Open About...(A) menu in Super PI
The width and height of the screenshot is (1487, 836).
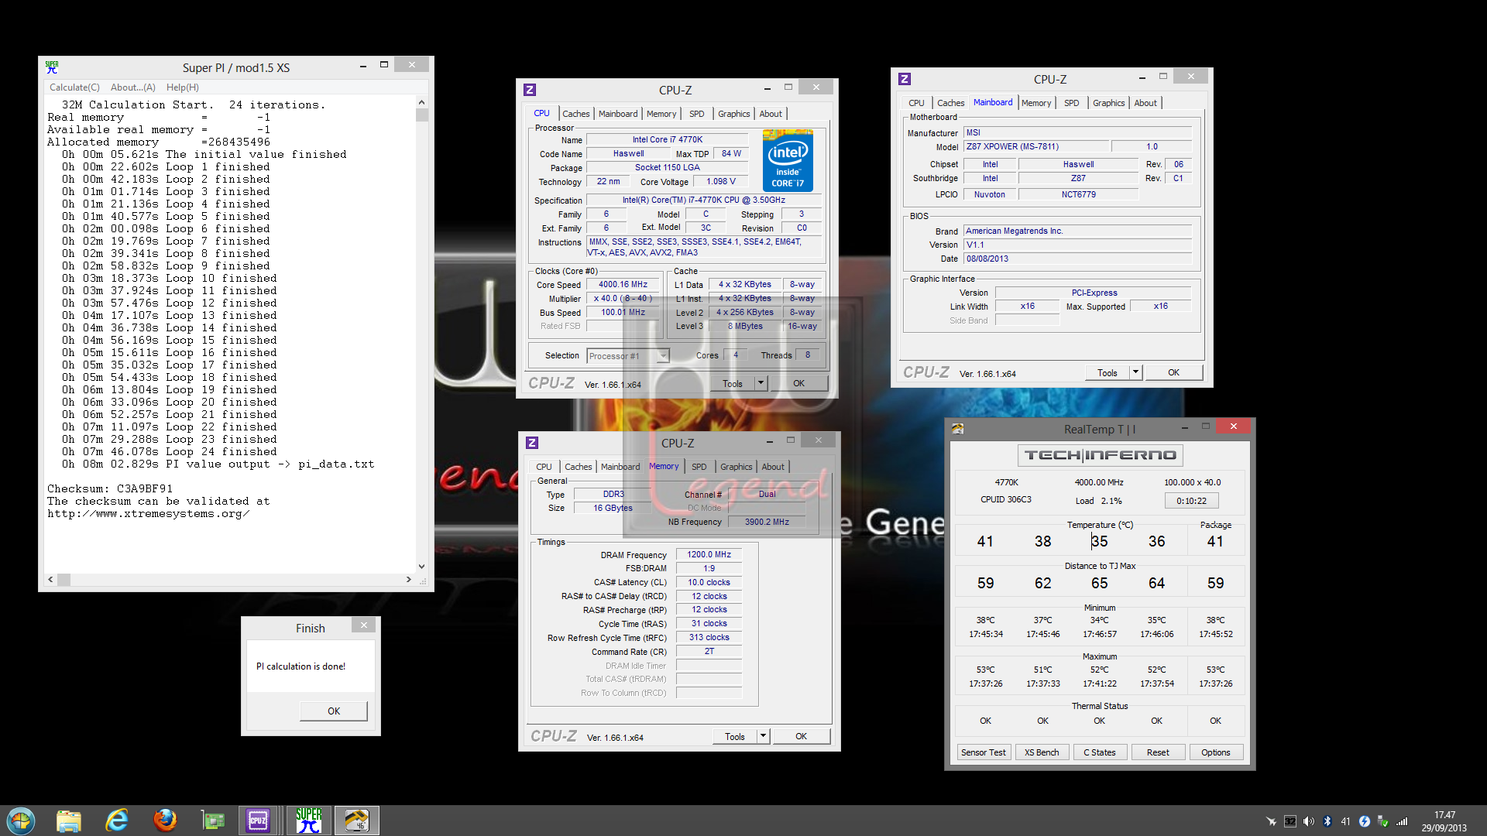point(133,87)
